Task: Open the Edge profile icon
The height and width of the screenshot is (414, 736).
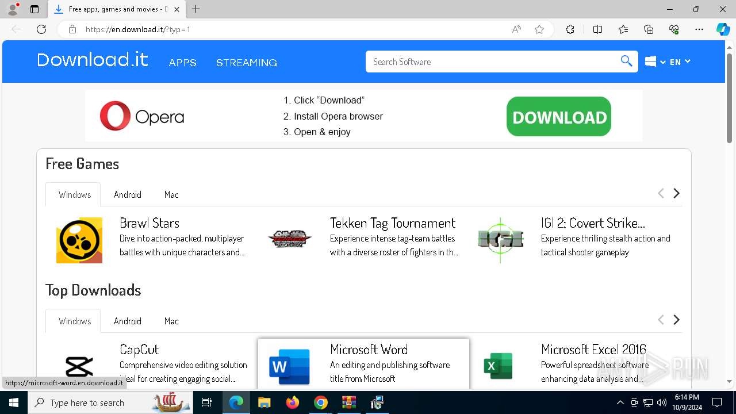Action: coord(13,9)
